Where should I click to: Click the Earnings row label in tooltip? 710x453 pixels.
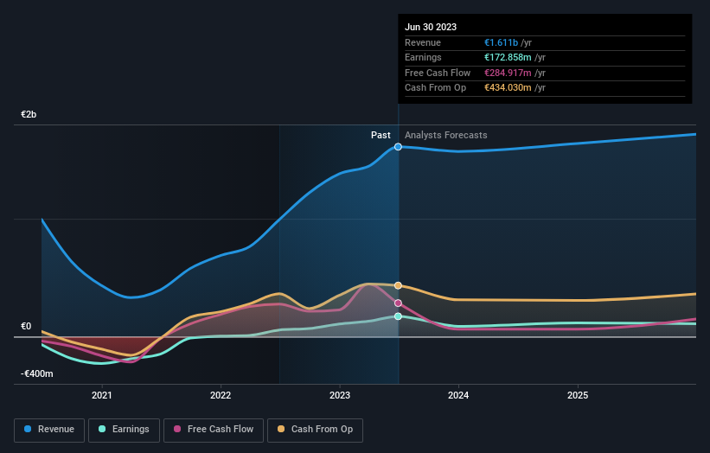coord(423,57)
